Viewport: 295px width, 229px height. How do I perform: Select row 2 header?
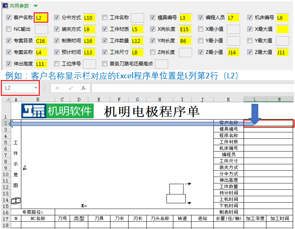tap(6, 123)
